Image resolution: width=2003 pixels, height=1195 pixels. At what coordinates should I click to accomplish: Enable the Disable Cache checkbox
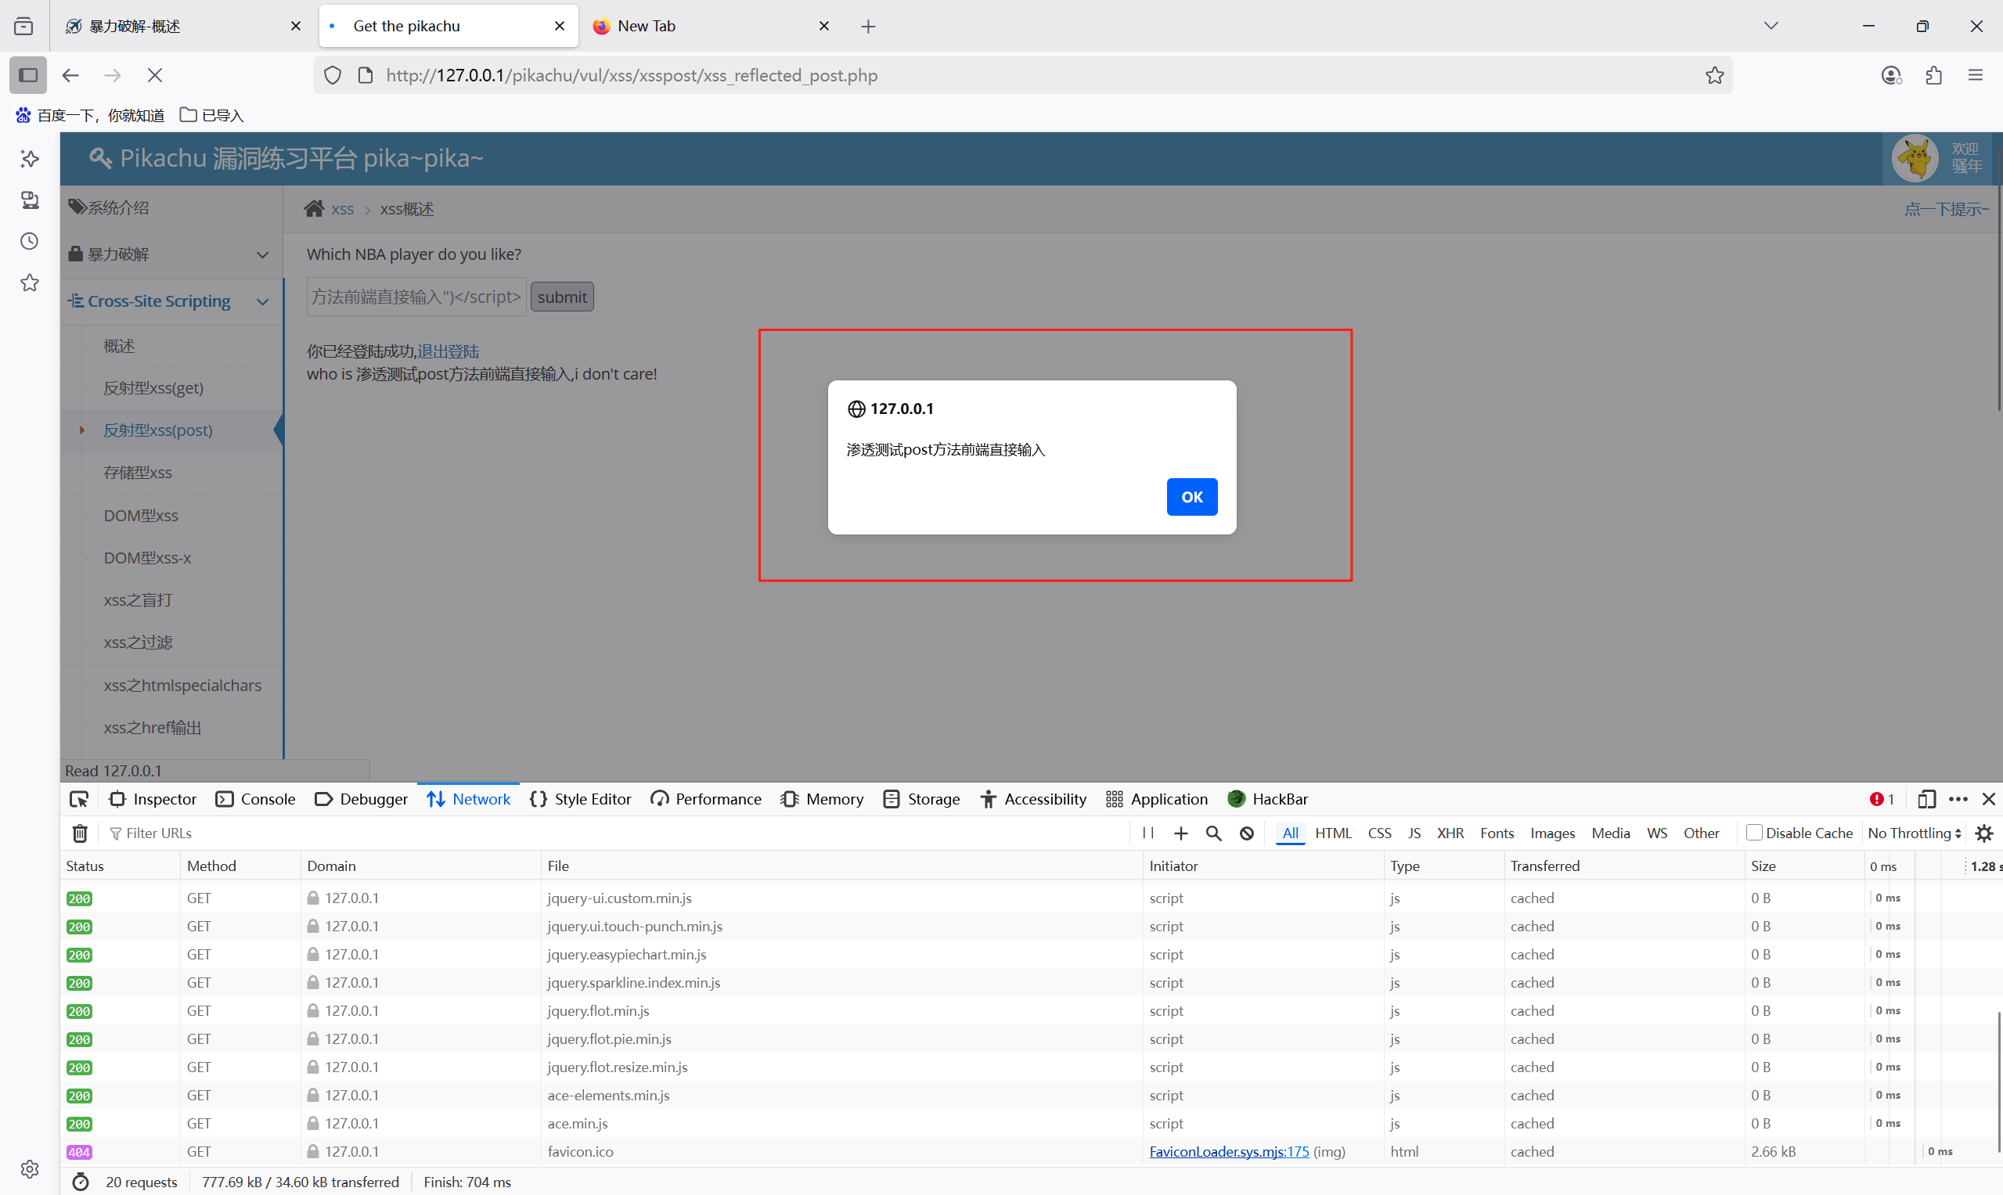(x=1754, y=833)
